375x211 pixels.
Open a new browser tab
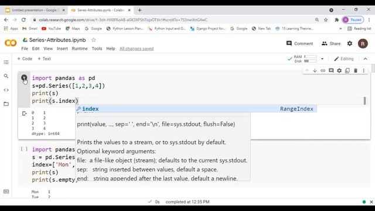(x=139, y=11)
